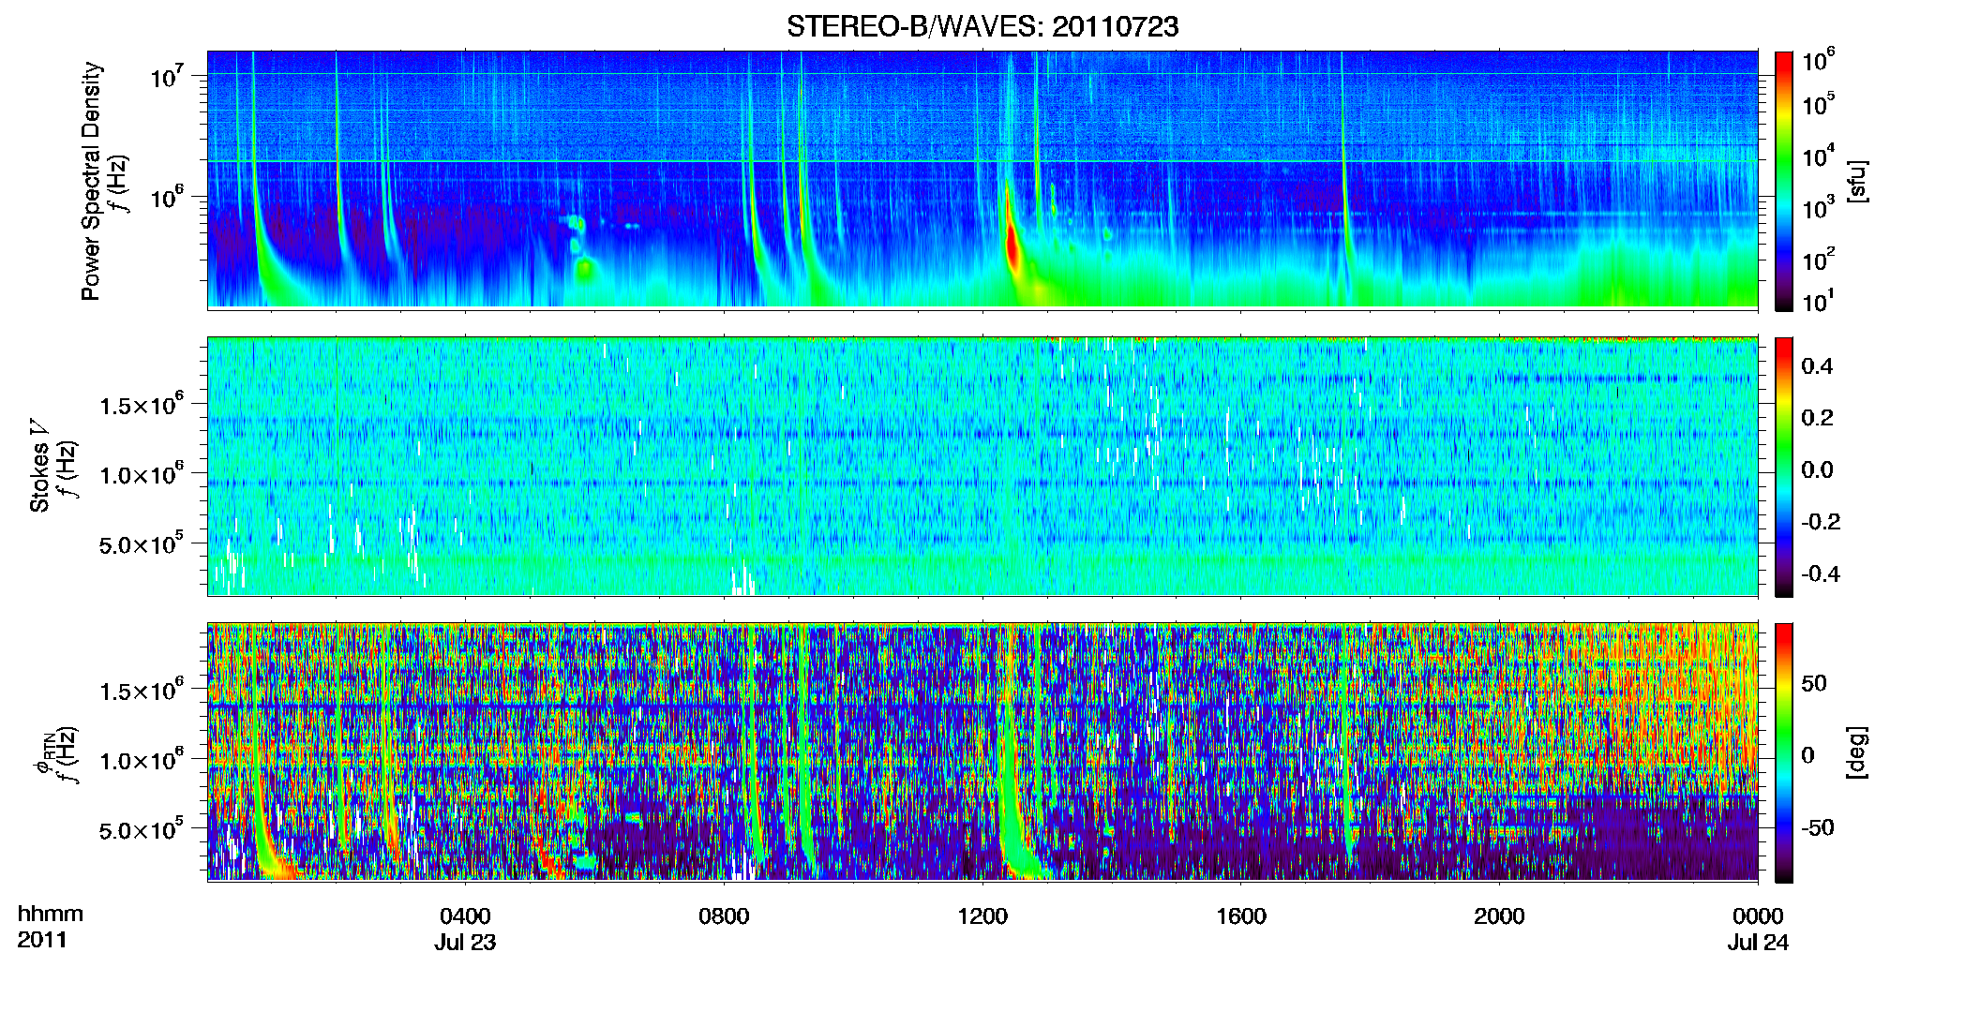Click the degrees color bar of bottom panel

[x=1783, y=752]
